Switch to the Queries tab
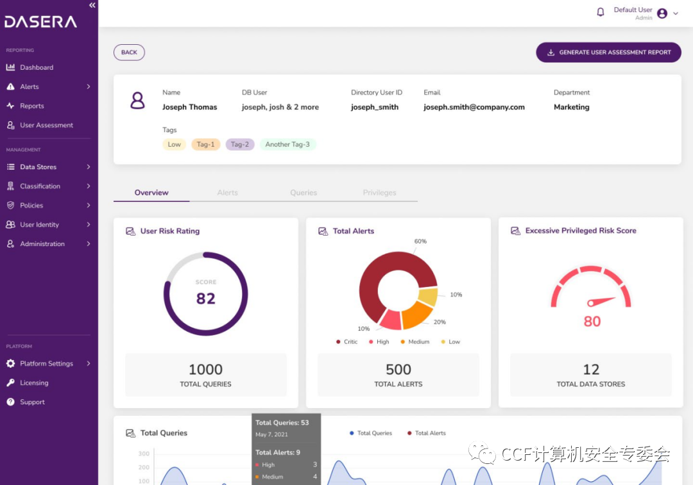 [x=304, y=193]
